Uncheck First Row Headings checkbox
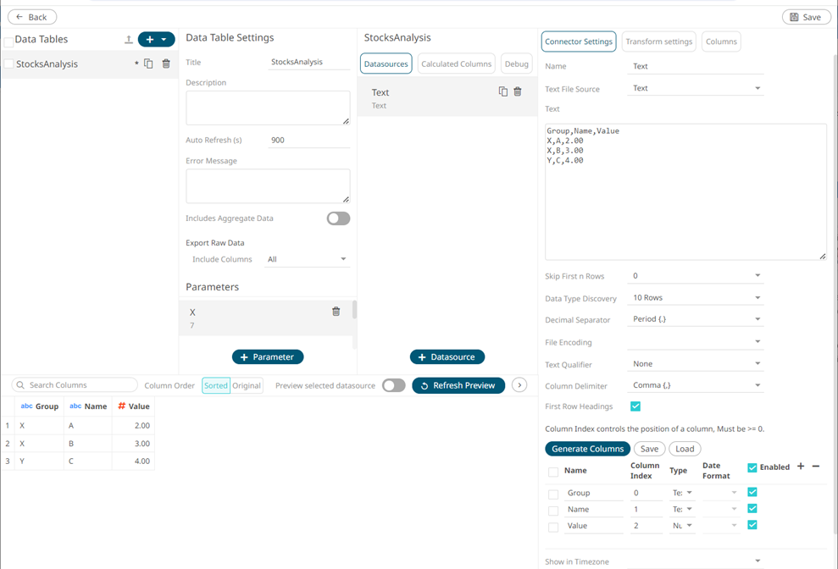Viewport: 838px width, 569px height. pos(635,406)
